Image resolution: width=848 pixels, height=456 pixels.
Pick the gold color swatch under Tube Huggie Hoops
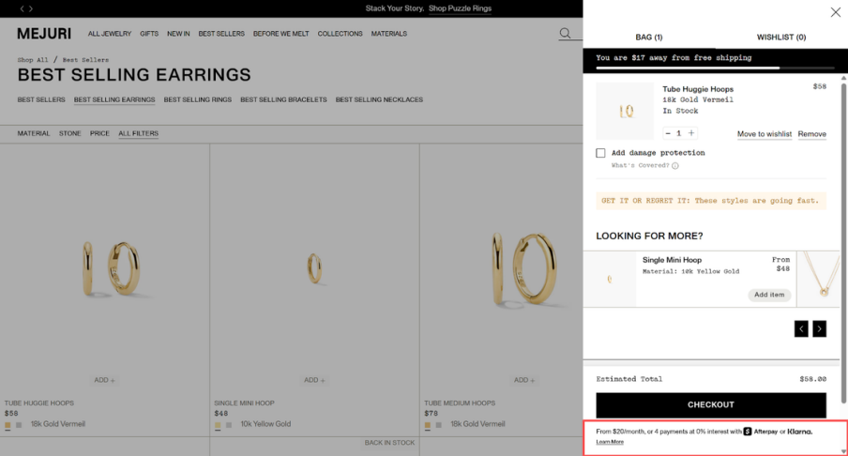click(x=8, y=425)
